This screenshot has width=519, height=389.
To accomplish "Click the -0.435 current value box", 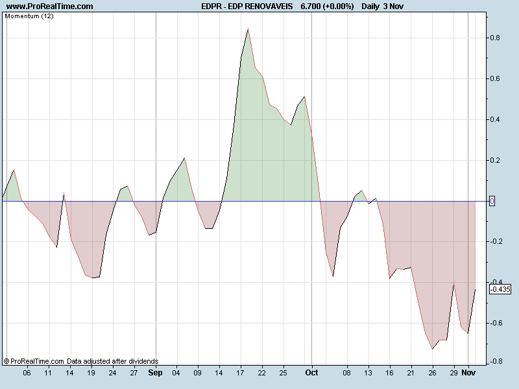I will 500,289.
